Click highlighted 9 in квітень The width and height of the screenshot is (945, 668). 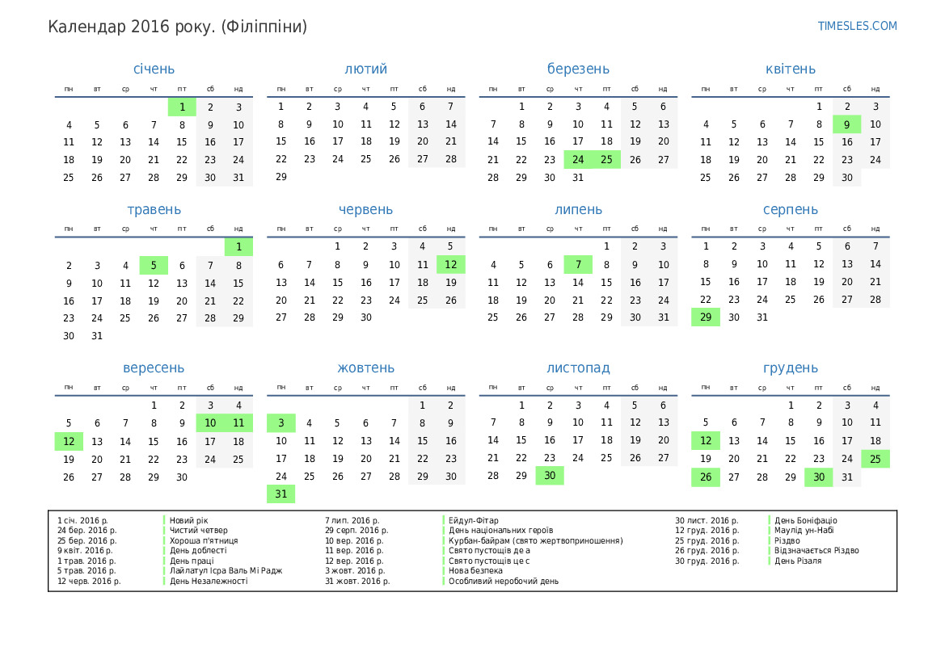tap(846, 124)
